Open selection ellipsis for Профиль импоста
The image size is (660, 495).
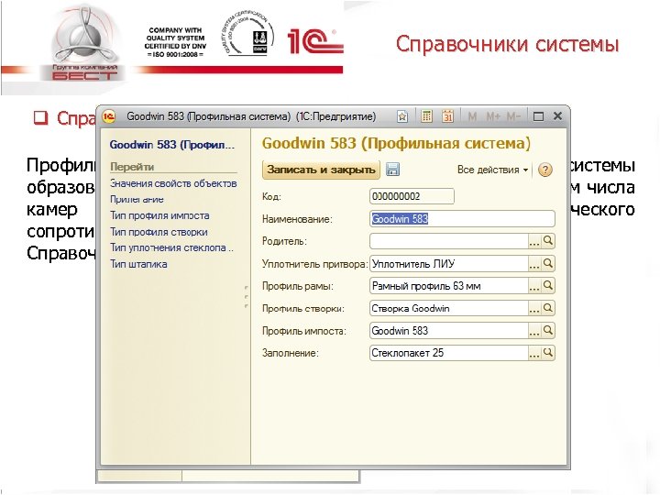point(534,331)
